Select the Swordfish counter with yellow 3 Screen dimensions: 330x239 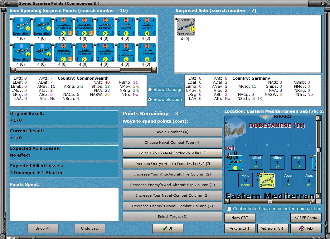pos(42,27)
